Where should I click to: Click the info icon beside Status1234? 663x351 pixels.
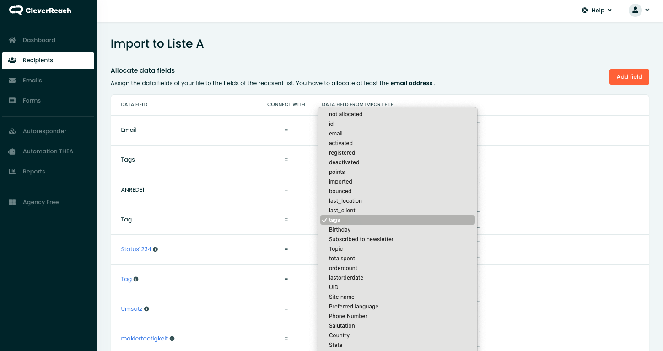coord(156,249)
